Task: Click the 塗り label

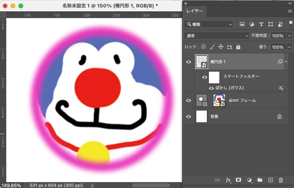Action: coord(264,47)
